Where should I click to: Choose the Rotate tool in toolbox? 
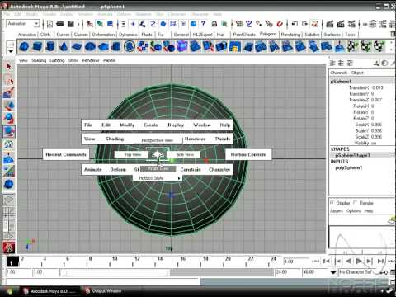pyautogui.click(x=9, y=119)
